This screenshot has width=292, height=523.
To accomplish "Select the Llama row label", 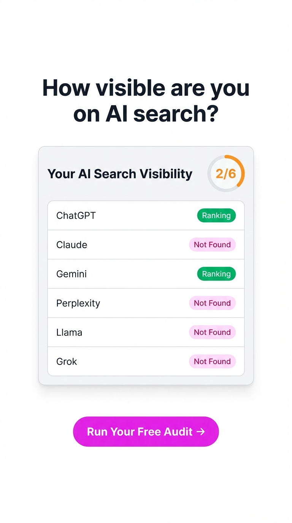I will point(69,332).
